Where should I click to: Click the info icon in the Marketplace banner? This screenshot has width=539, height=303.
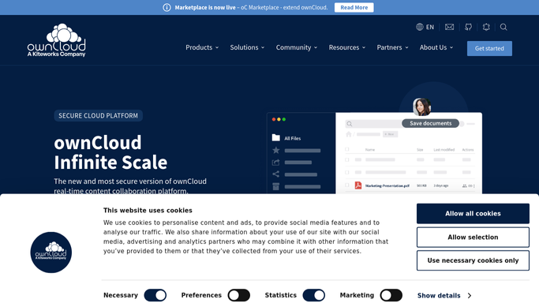pos(167,7)
